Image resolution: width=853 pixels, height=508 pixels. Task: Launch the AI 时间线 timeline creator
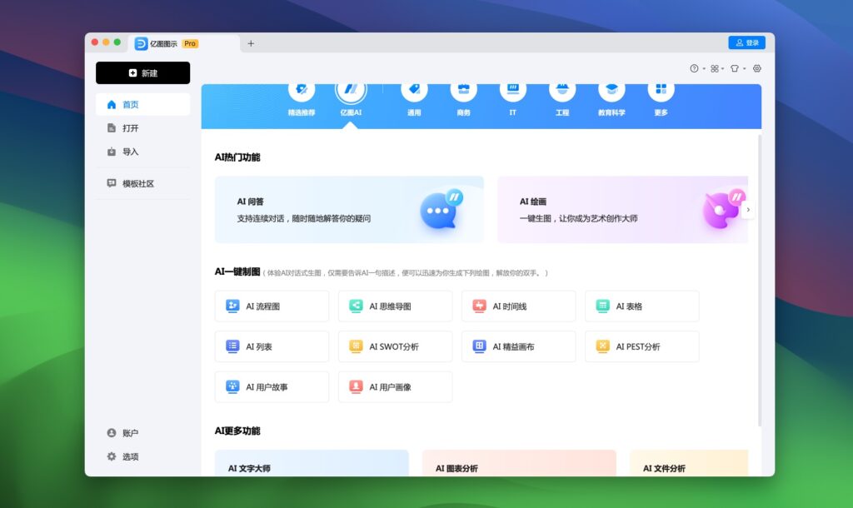pyautogui.click(x=518, y=306)
